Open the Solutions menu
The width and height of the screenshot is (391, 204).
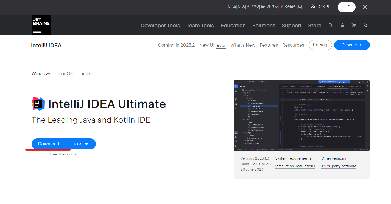click(x=264, y=25)
